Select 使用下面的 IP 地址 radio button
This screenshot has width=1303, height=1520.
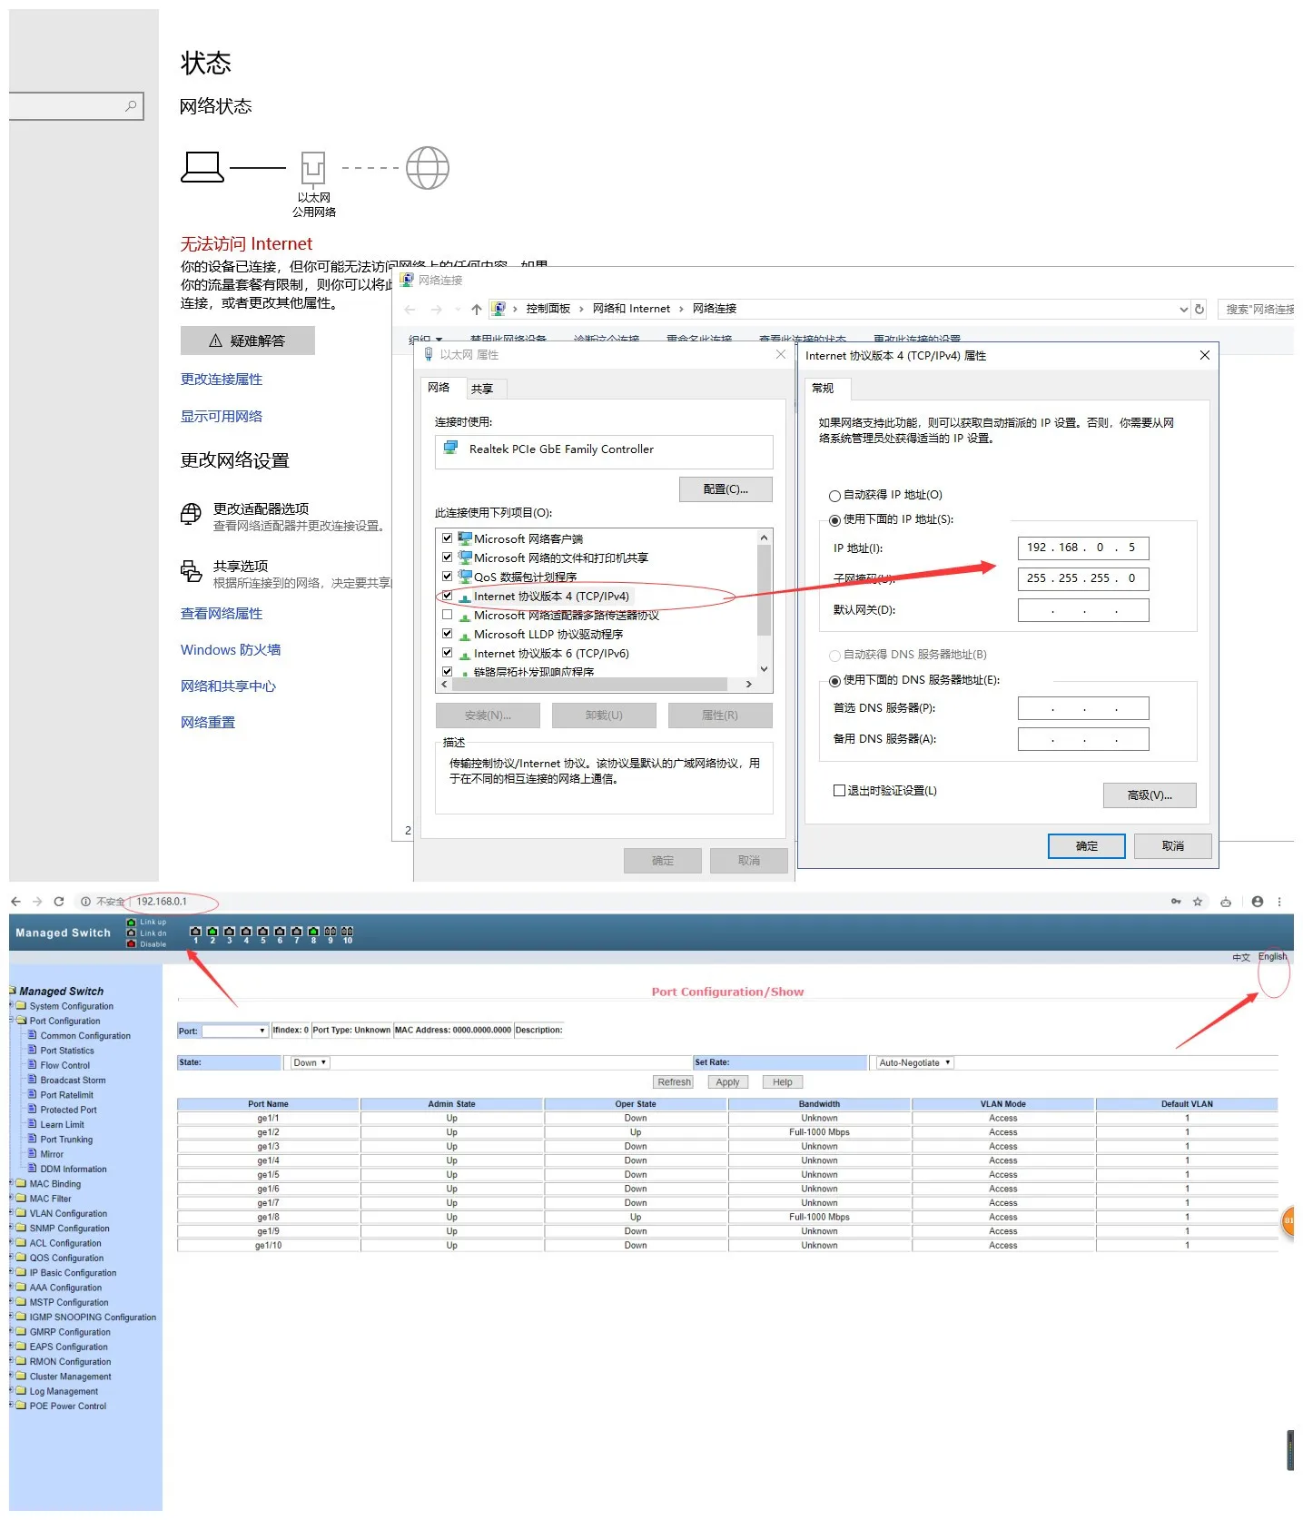[x=834, y=520]
